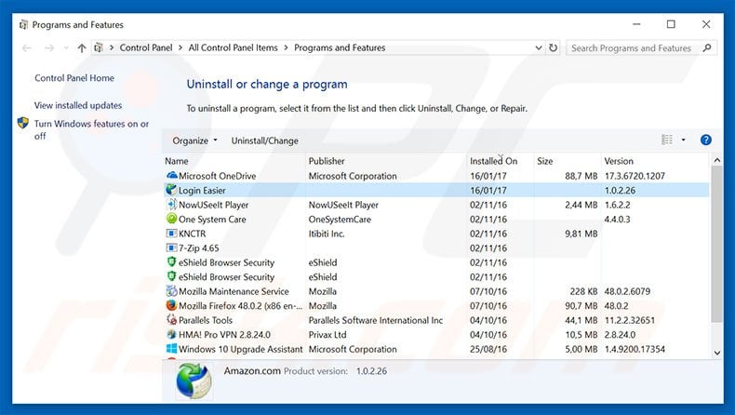The height and width of the screenshot is (415, 735).
Task: Click the Mozilla Firefox icon
Action: point(171,305)
